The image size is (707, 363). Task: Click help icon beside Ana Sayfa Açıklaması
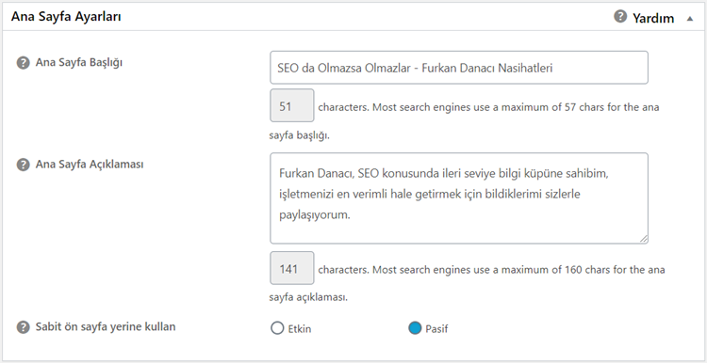pos(23,166)
